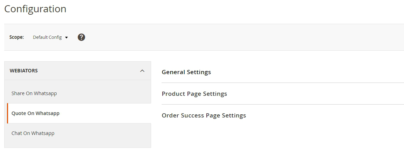Expand Order Success Page Settings

tap(204, 115)
